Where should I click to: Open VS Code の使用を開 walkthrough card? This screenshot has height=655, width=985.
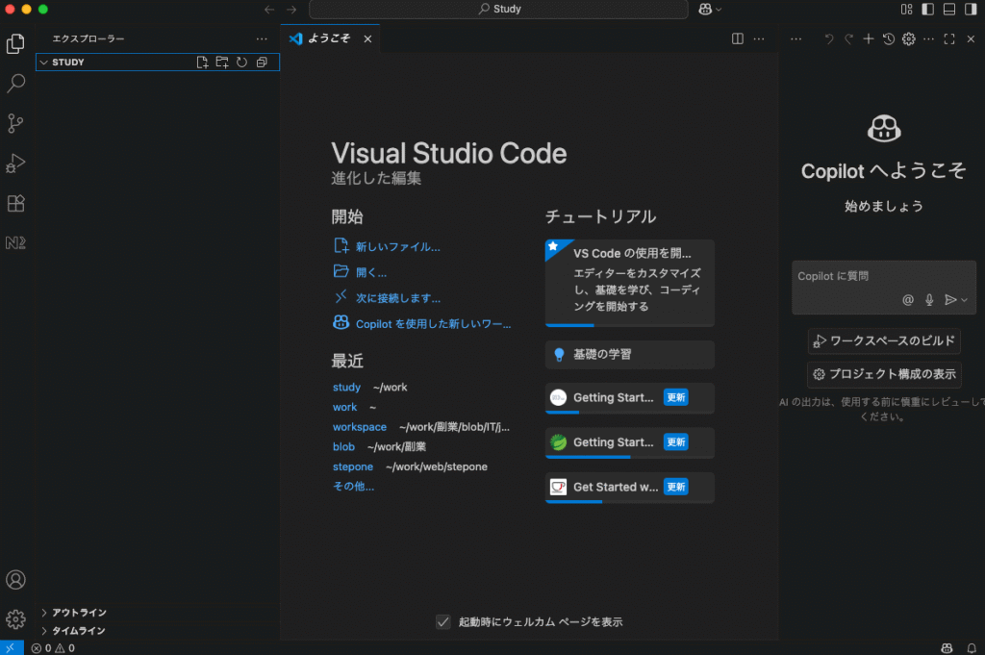click(629, 283)
